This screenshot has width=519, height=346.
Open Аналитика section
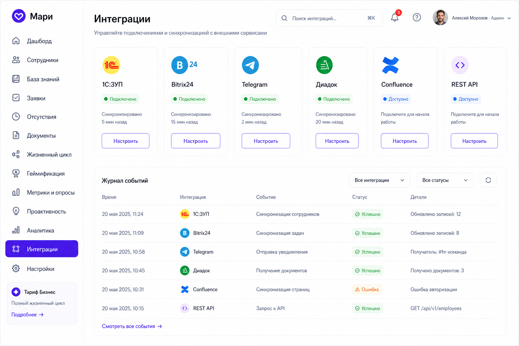[x=42, y=230]
